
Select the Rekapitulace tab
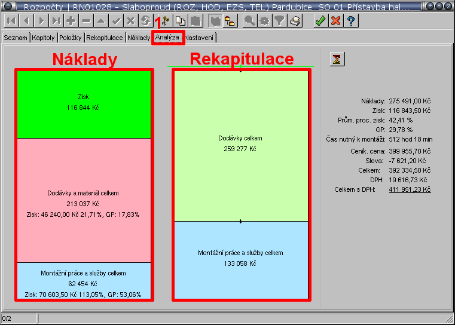[x=104, y=38]
